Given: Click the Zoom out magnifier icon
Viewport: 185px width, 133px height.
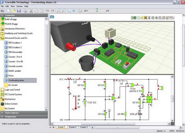Looking at the screenshot, I should click(x=64, y=11).
